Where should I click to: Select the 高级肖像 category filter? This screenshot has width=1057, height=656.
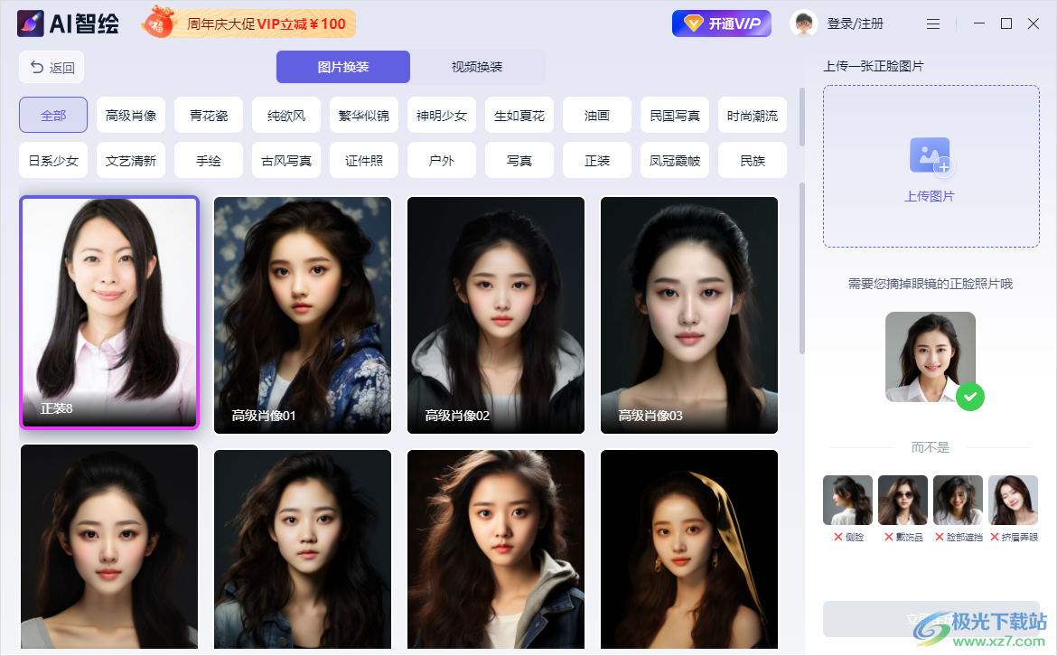click(x=131, y=115)
